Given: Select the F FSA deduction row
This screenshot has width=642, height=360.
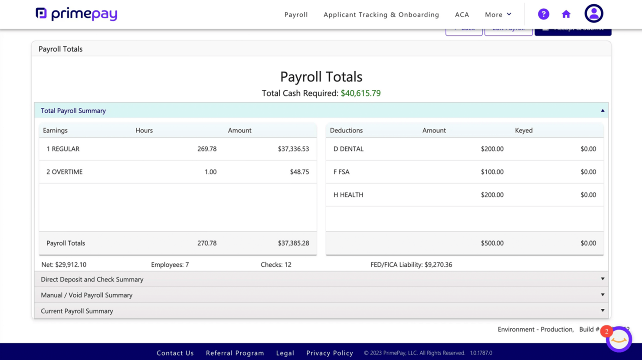Looking at the screenshot, I should point(465,172).
